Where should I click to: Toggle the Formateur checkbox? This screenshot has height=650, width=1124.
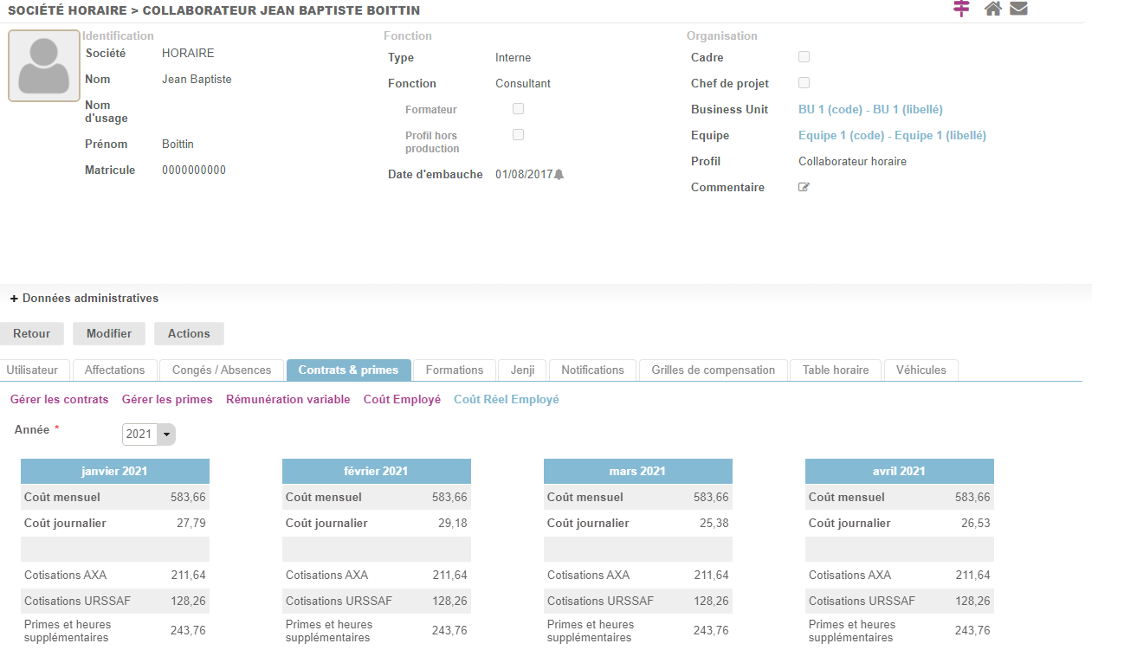point(518,109)
